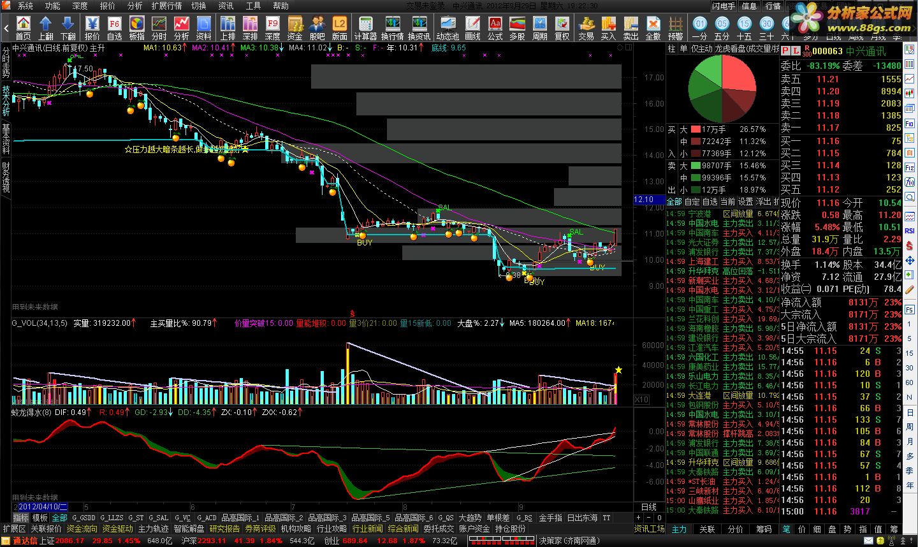Click the 行情 button in title bar
The height and width of the screenshot is (547, 918).
click(773, 6)
